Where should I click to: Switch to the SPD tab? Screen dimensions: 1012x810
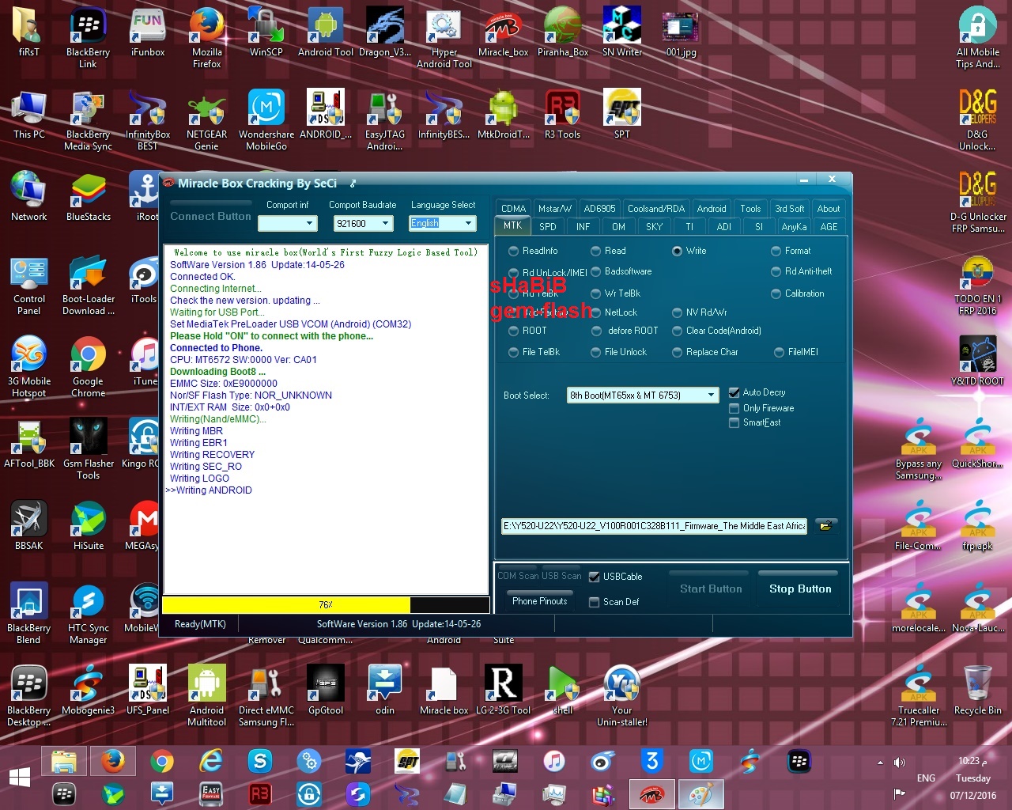[x=547, y=227]
